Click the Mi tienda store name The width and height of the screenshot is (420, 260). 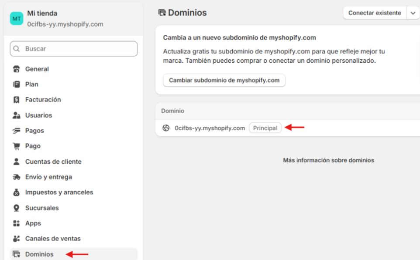click(42, 14)
